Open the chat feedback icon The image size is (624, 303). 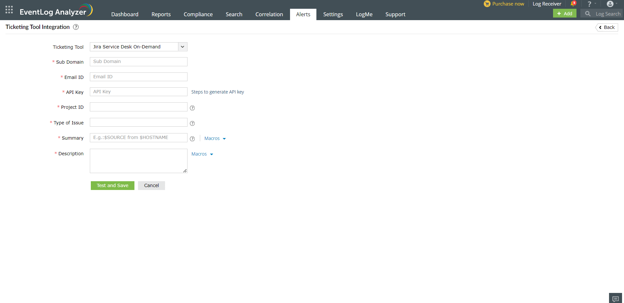pyautogui.click(x=616, y=298)
